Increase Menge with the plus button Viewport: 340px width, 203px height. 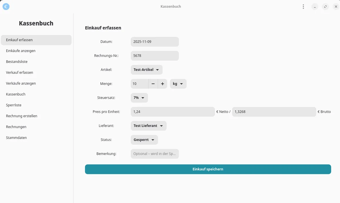point(162,84)
